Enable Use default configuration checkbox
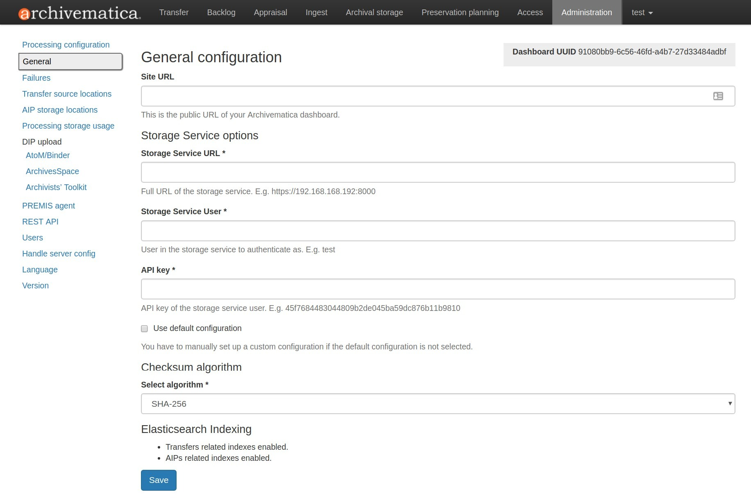Viewport: 751px width, 503px height. point(145,329)
